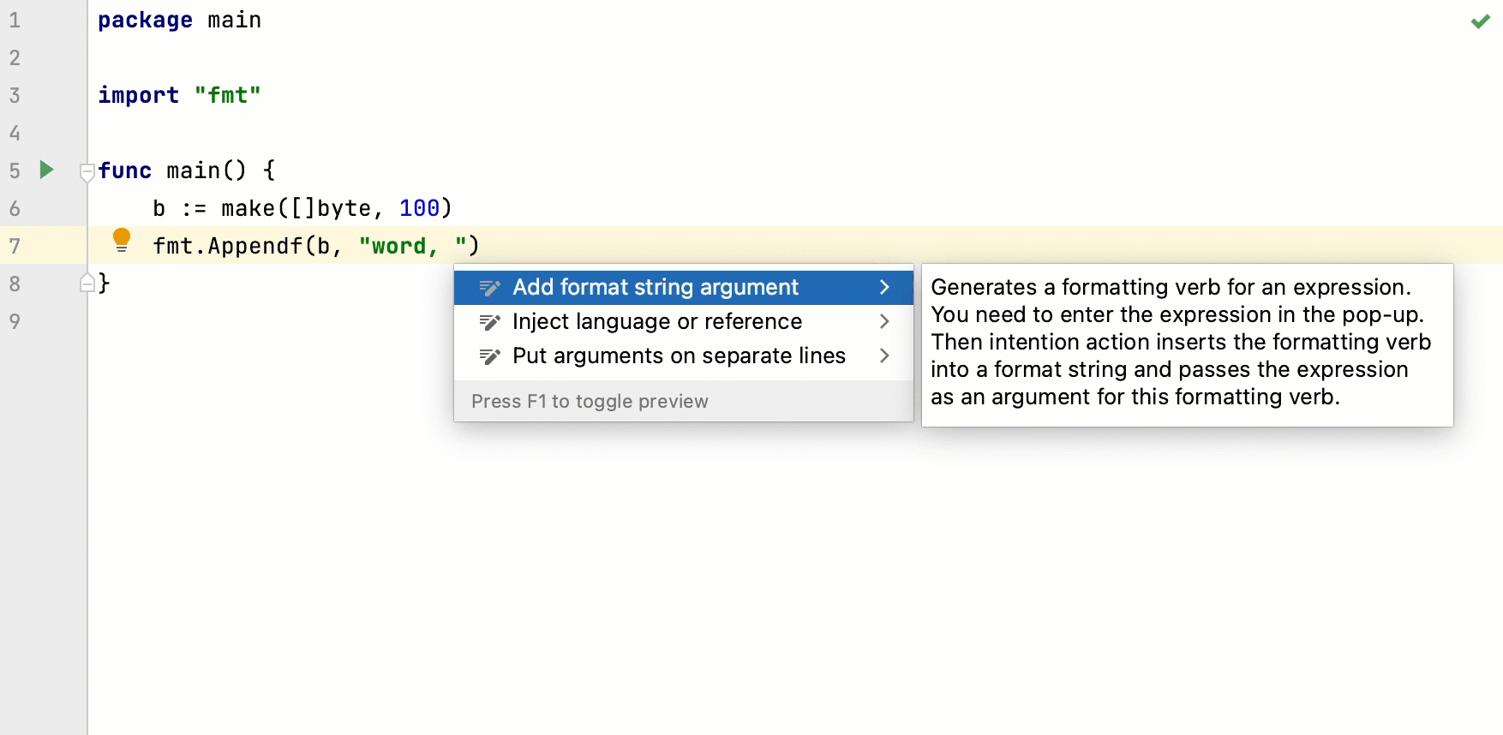The image size is (1503, 735).
Task: Click the number 100 in the make call
Action: (x=419, y=208)
